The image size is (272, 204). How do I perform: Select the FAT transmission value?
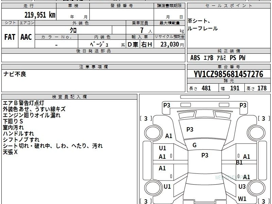[x=10, y=37]
